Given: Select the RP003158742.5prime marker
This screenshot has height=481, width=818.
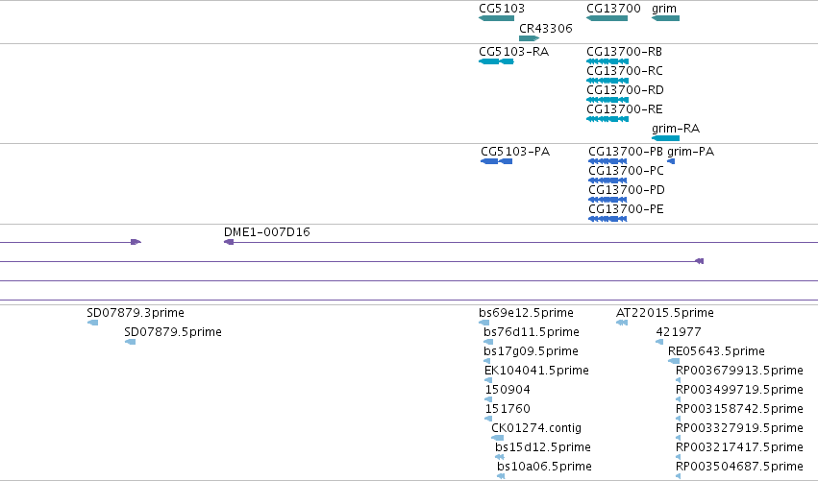Looking at the screenshot, I should [x=679, y=419].
